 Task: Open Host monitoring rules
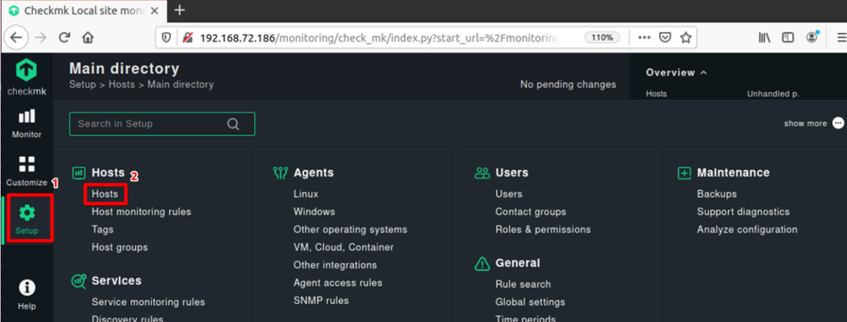[x=141, y=211]
